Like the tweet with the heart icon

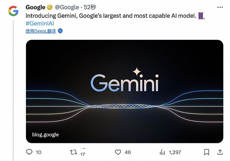(118, 152)
